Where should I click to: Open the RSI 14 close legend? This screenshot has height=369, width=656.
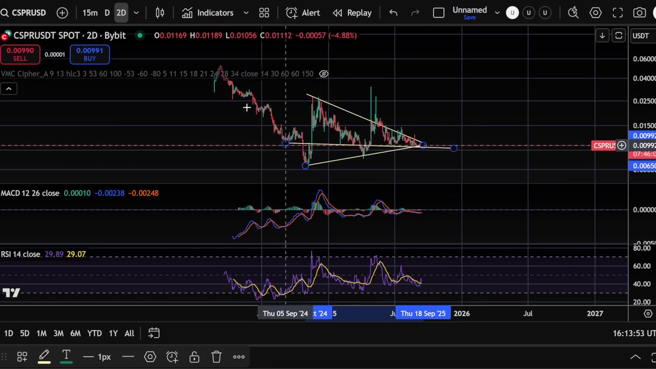pos(21,254)
